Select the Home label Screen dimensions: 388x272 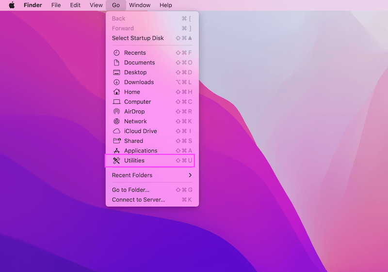pyautogui.click(x=132, y=92)
